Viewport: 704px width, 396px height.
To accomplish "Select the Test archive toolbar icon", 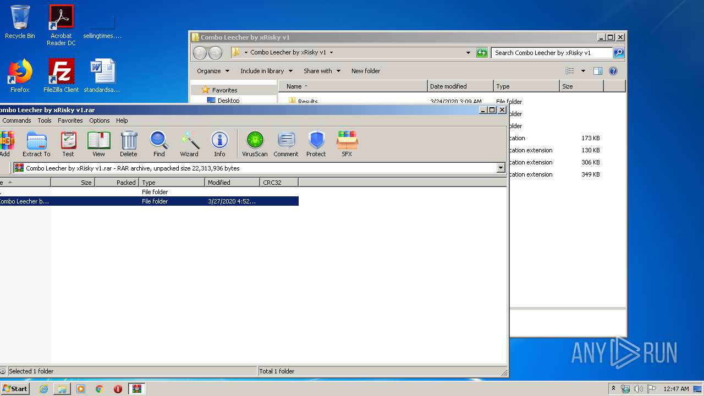I will coord(68,144).
